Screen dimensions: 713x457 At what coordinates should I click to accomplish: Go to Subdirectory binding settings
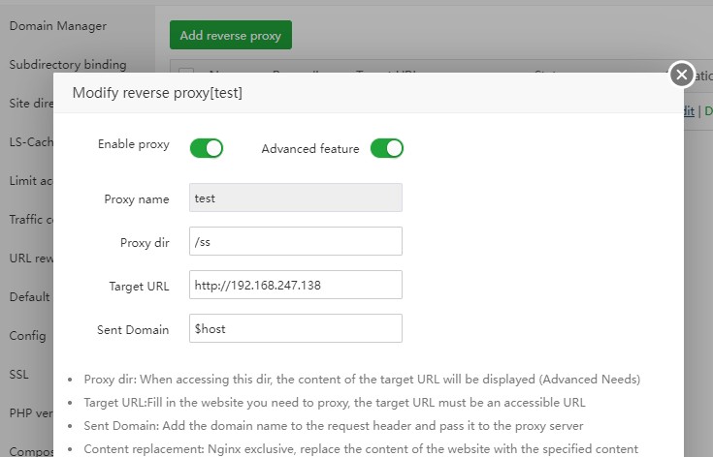68,65
